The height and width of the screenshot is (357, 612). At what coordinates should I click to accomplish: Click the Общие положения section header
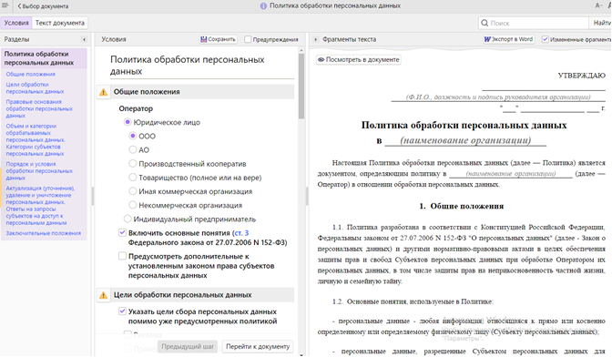(203, 92)
